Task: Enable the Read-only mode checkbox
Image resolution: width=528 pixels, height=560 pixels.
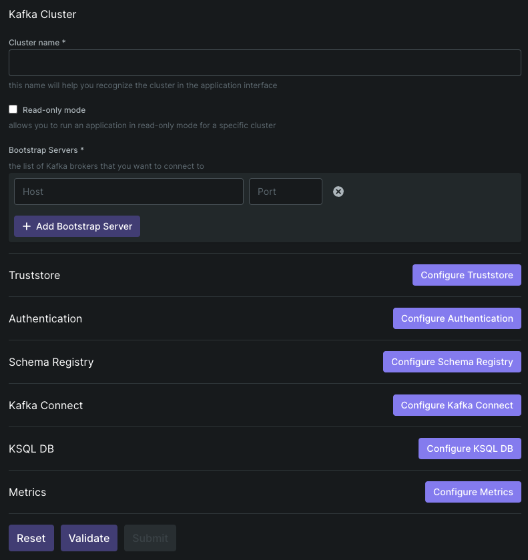Action: click(13, 109)
